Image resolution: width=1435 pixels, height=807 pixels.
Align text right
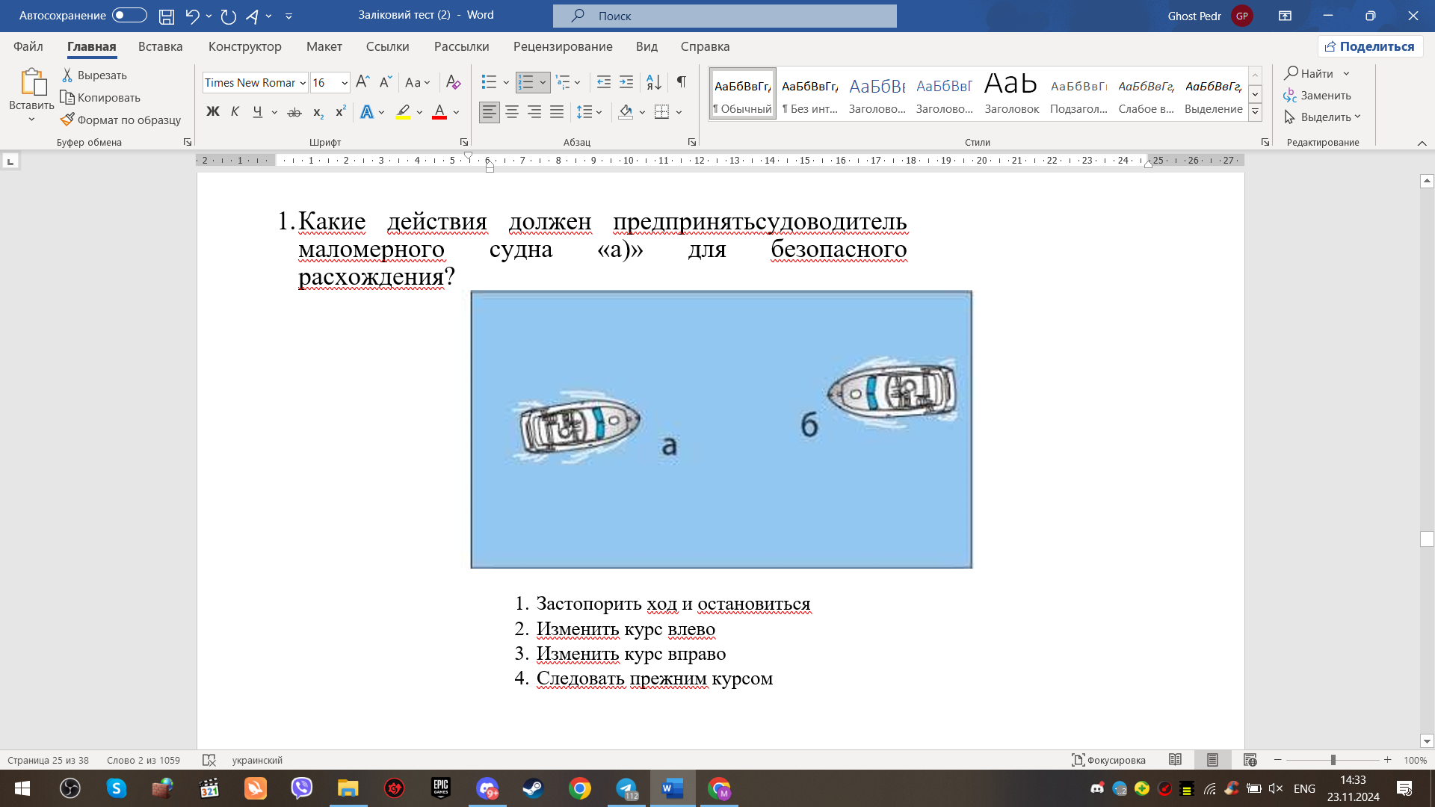(x=534, y=112)
